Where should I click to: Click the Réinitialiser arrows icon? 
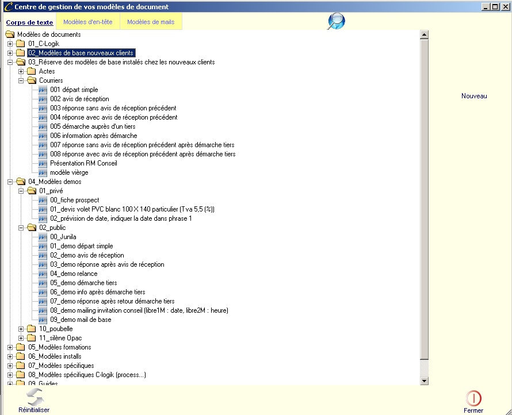coord(34,395)
